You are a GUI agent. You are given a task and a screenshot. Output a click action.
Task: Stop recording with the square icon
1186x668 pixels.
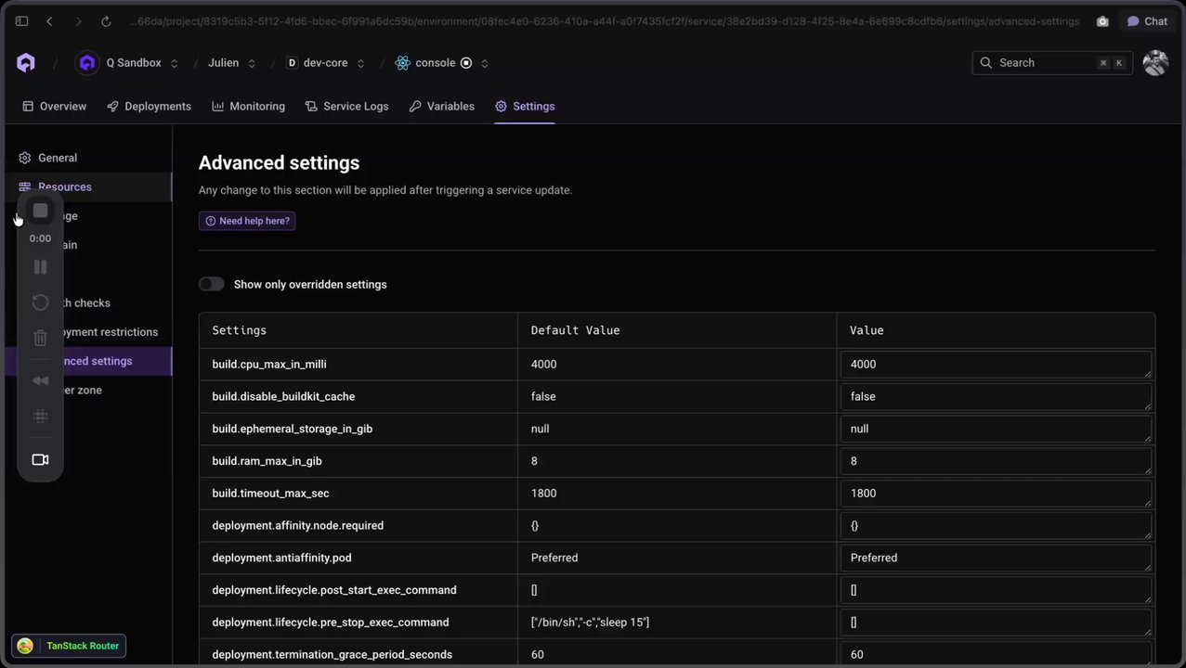click(40, 211)
